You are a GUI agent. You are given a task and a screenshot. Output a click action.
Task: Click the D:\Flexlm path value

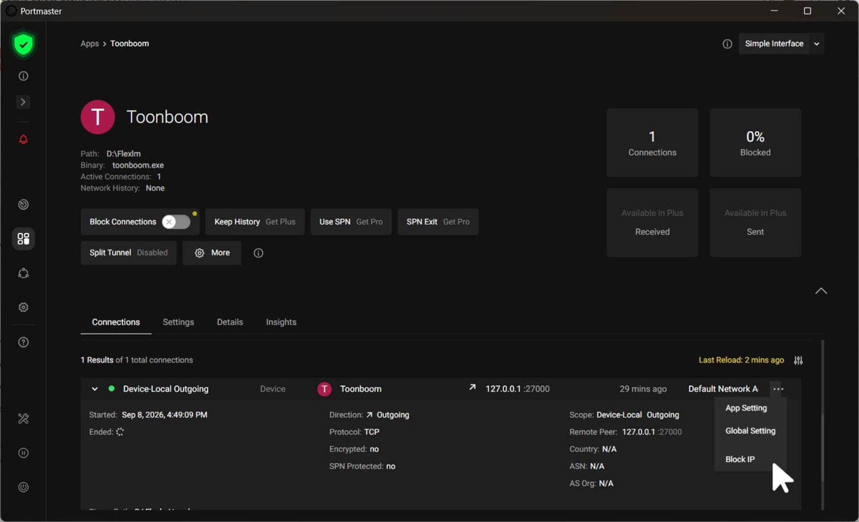coord(123,153)
